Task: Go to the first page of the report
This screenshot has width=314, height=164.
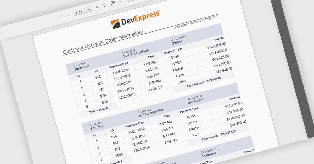Action: coord(61,17)
